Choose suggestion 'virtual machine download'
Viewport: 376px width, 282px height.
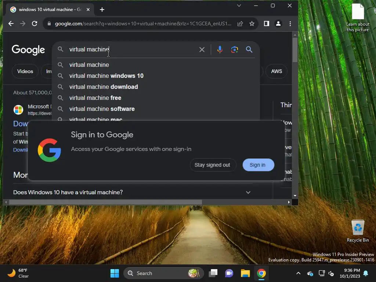coord(156,87)
